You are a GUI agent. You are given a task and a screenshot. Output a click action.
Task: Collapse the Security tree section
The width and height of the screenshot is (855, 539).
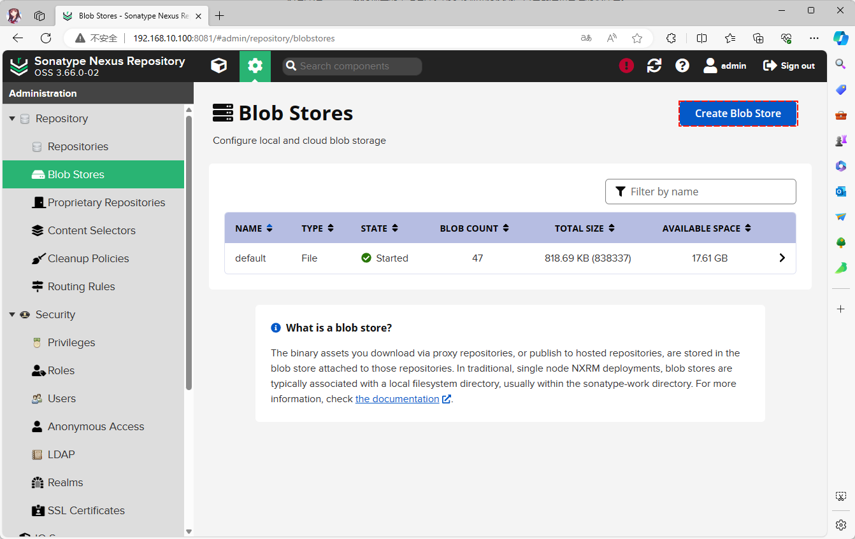point(12,314)
